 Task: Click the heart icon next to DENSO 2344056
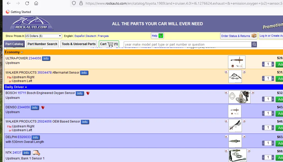(43, 107)
